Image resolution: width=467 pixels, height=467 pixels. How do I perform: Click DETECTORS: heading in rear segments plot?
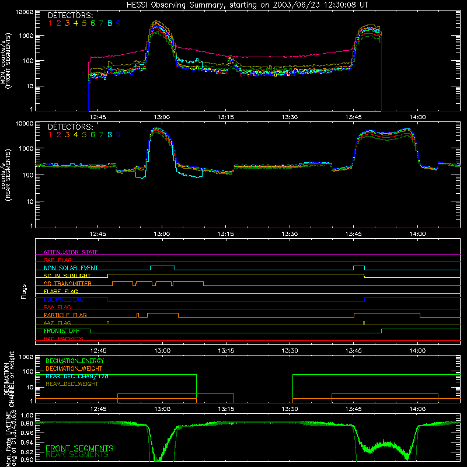[x=71, y=127]
